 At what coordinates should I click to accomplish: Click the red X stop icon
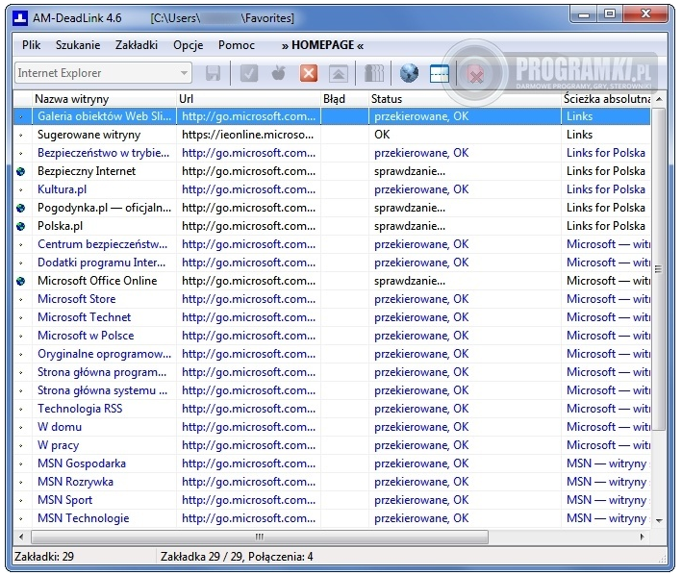tap(309, 73)
